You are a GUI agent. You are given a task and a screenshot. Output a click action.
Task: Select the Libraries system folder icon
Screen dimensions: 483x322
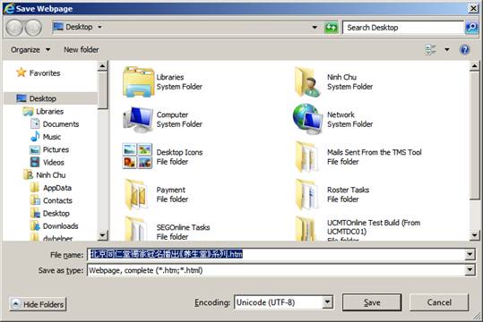(138, 81)
